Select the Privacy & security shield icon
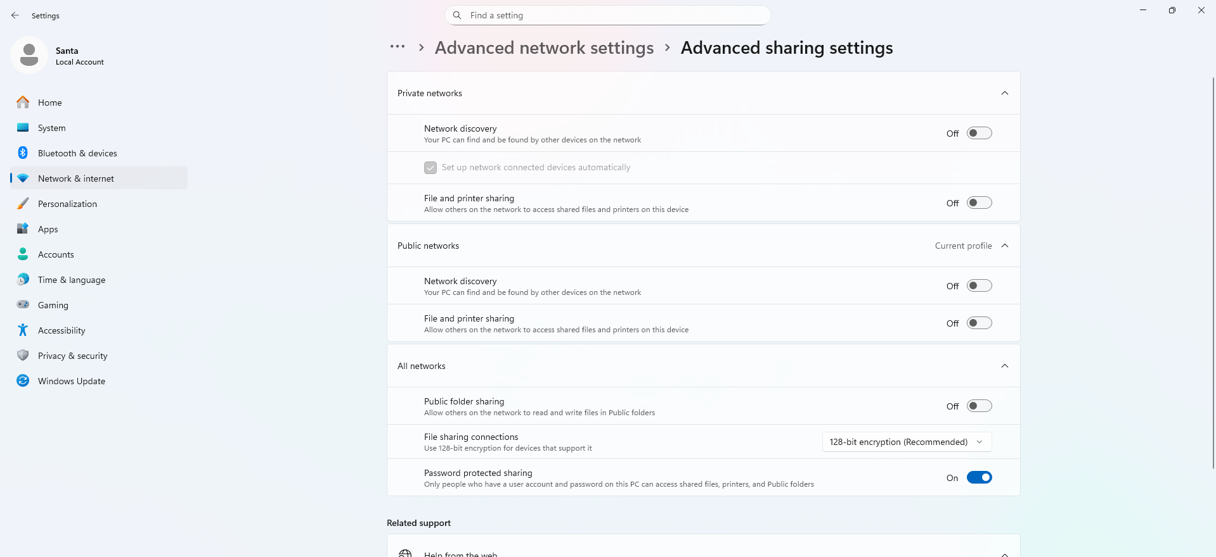1216x557 pixels. click(23, 356)
